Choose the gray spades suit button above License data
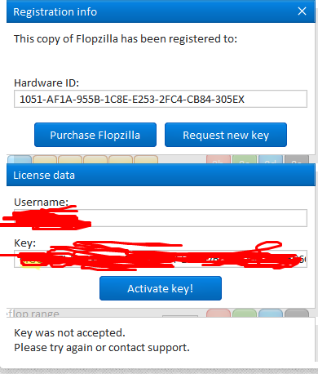 (297, 159)
